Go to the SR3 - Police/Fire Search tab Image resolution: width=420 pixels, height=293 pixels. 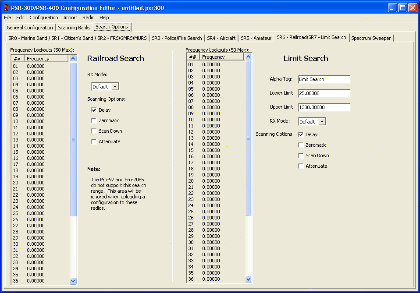pos(177,38)
